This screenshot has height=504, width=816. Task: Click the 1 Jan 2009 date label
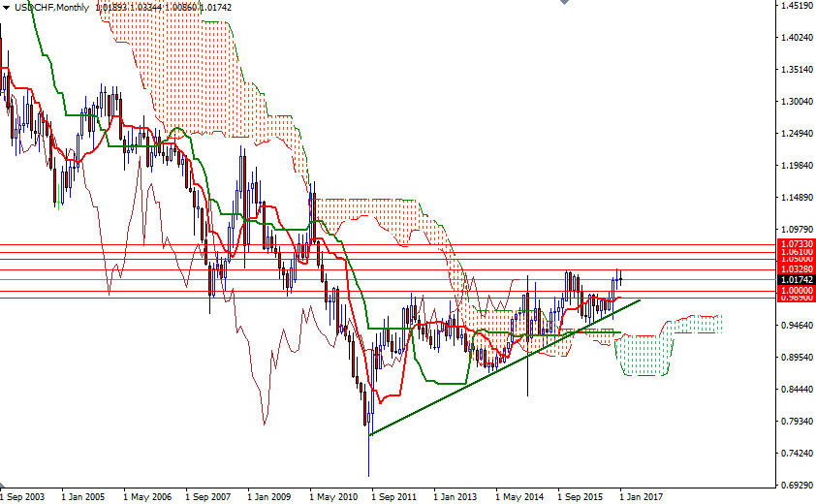pos(268,496)
